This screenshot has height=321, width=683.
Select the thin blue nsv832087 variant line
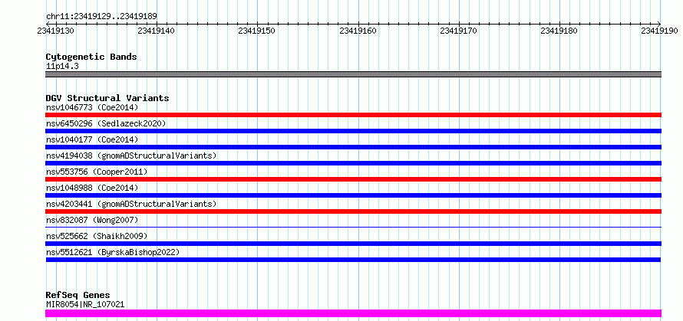click(x=353, y=227)
